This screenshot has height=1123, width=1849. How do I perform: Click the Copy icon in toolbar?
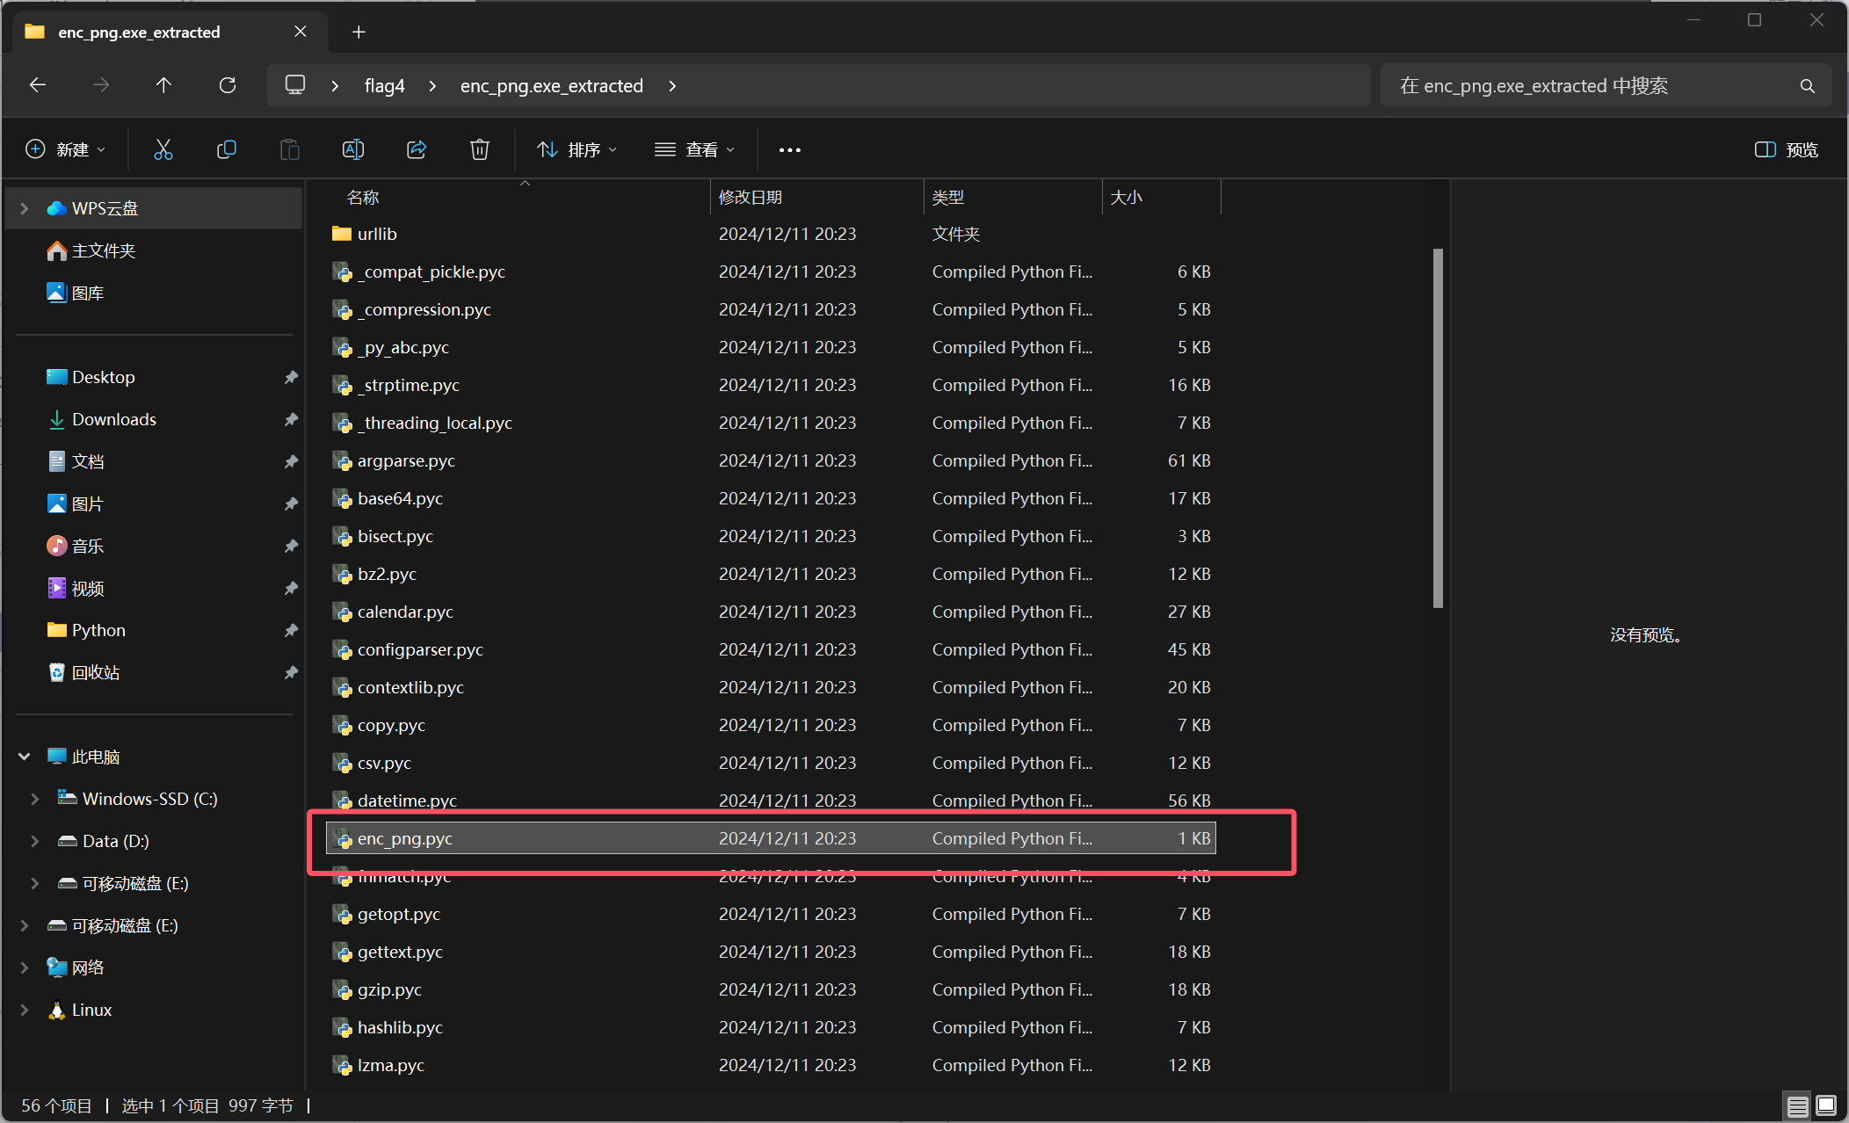click(x=227, y=149)
